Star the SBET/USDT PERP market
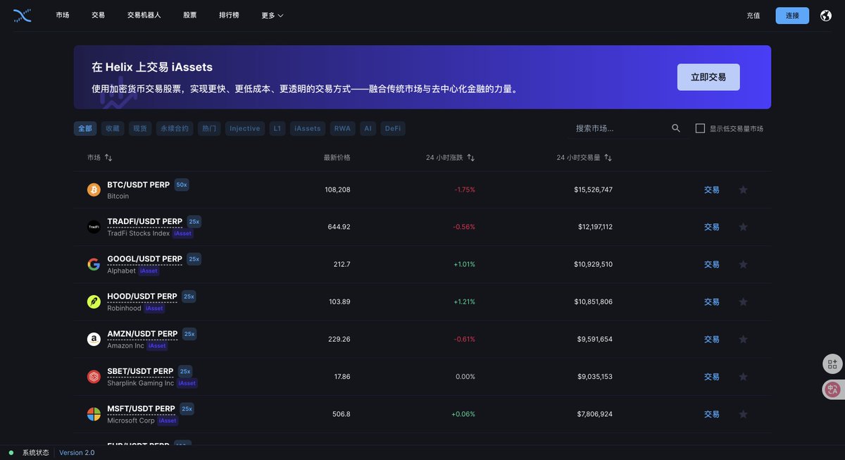 [743, 377]
